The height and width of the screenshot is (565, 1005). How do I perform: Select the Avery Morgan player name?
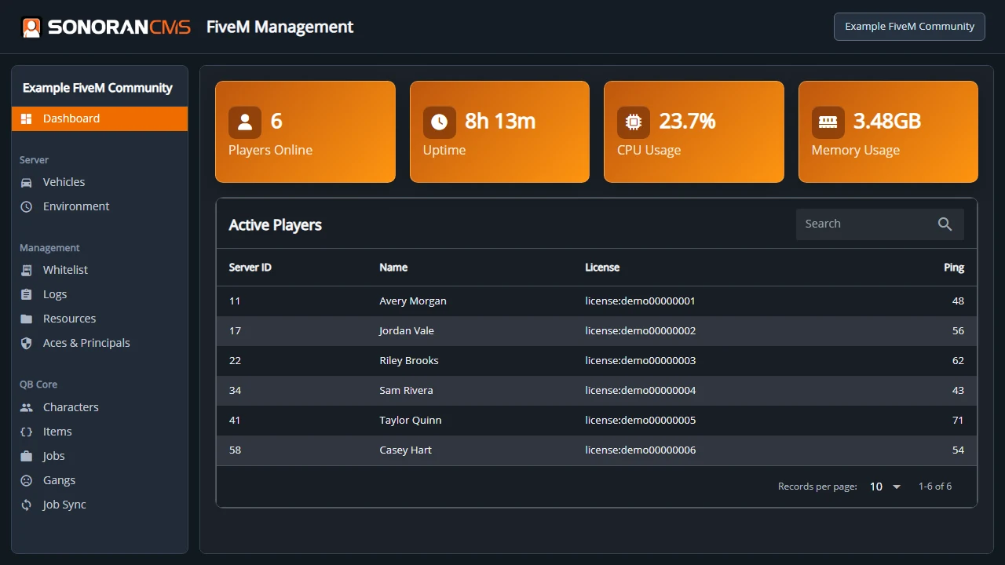pos(413,301)
